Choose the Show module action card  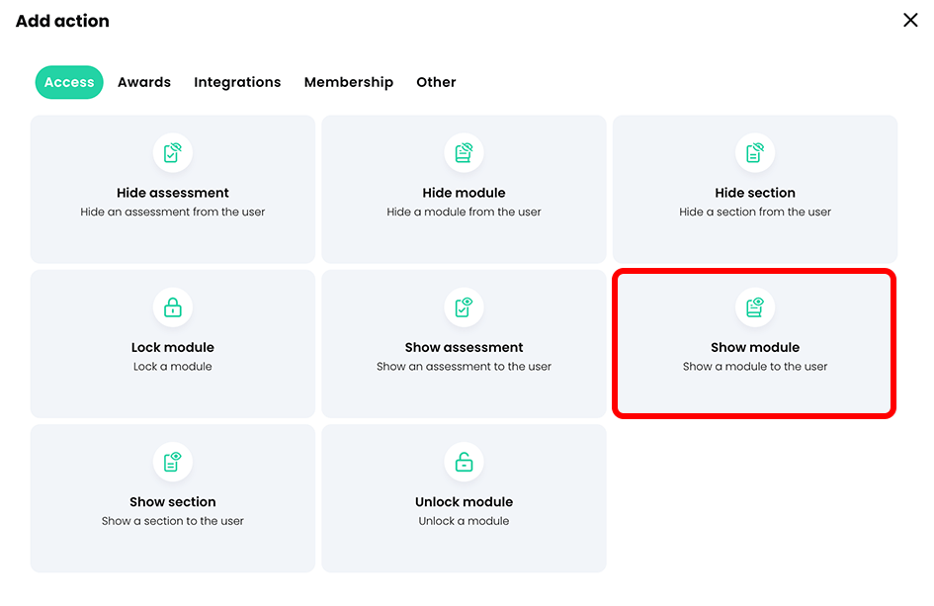coord(754,343)
